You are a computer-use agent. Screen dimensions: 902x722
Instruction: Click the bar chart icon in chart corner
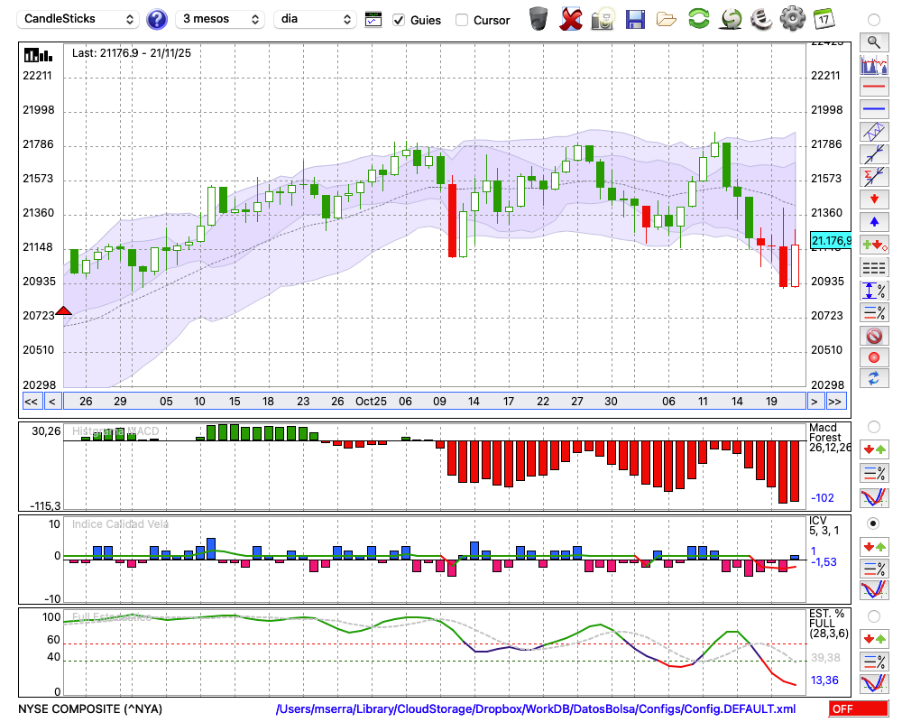tap(38, 55)
